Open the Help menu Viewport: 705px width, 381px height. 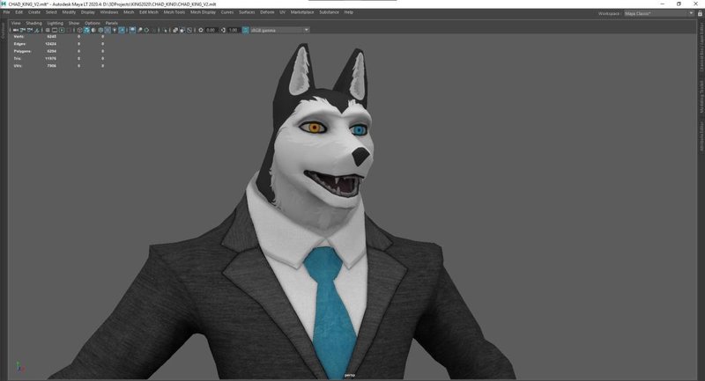tap(348, 12)
